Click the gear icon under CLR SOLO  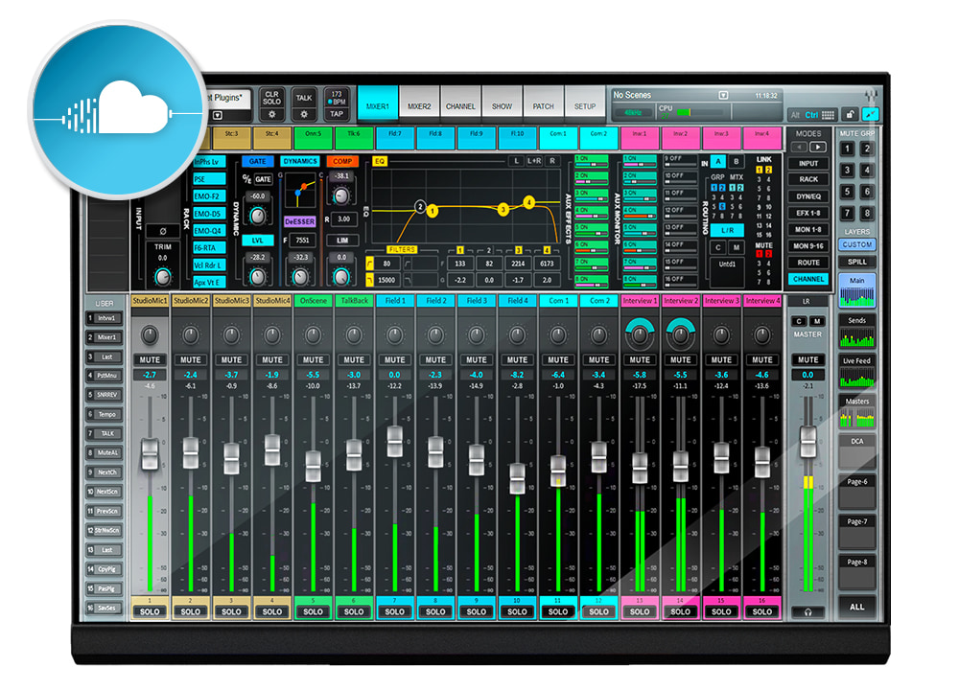(x=271, y=113)
